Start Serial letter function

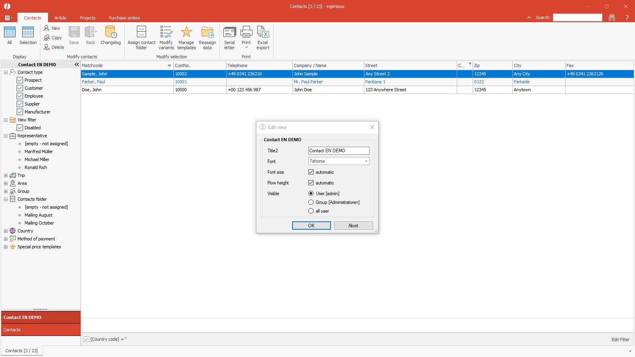[x=229, y=33]
